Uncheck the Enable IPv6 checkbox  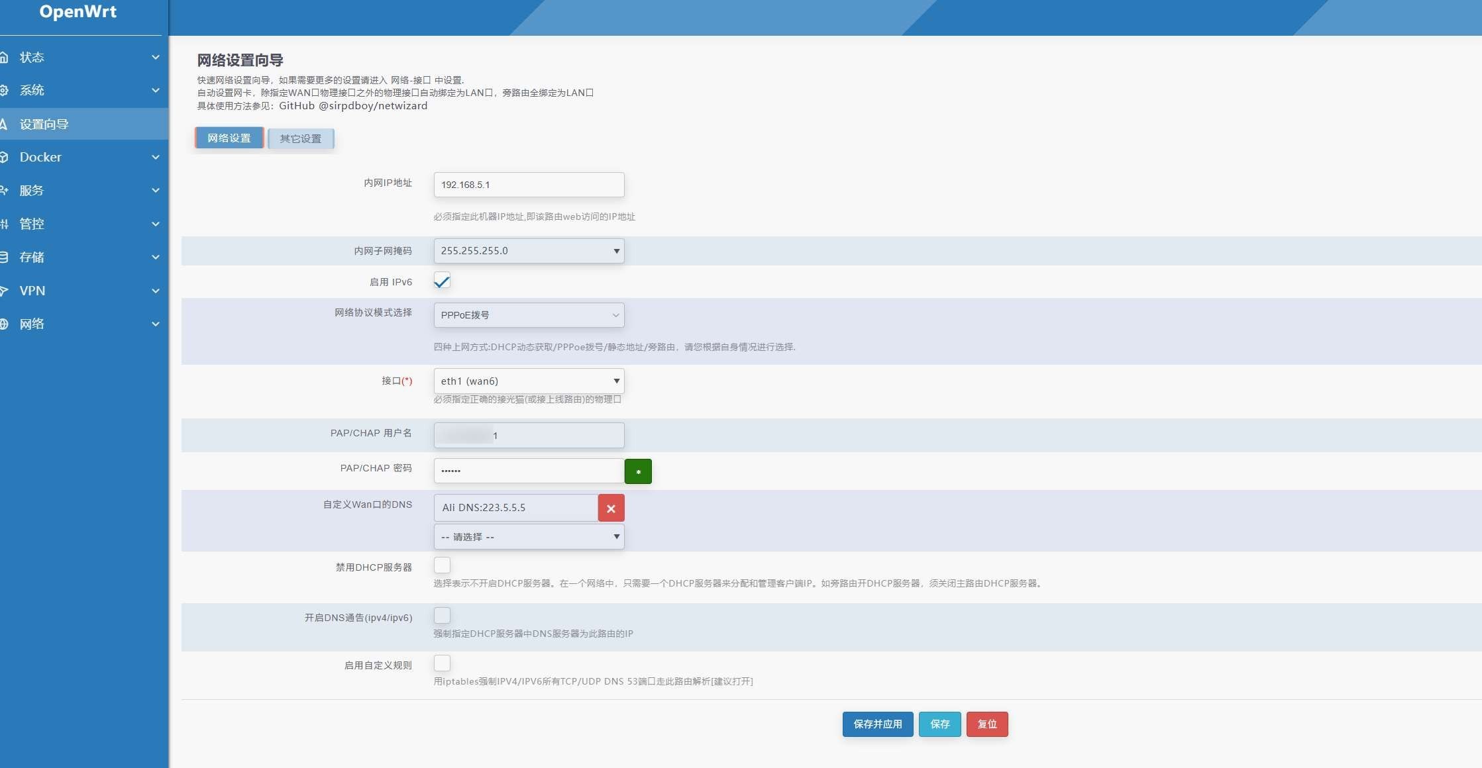tap(442, 281)
